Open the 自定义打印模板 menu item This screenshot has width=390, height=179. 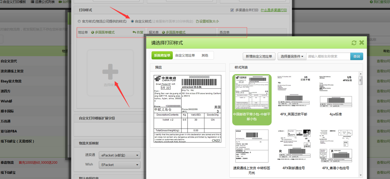tap(15, 2)
